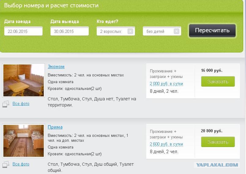Click the Пересчитать recalculate button
The width and height of the screenshot is (246, 174).
(212, 30)
